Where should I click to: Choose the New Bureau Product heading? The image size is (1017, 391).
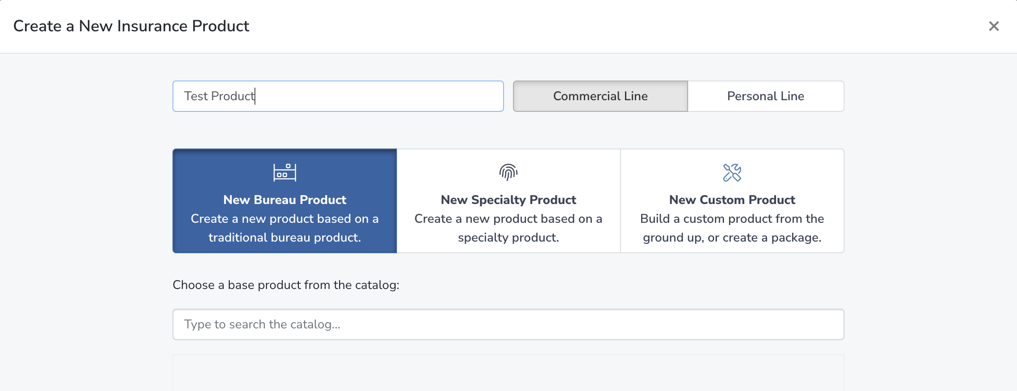coord(284,200)
